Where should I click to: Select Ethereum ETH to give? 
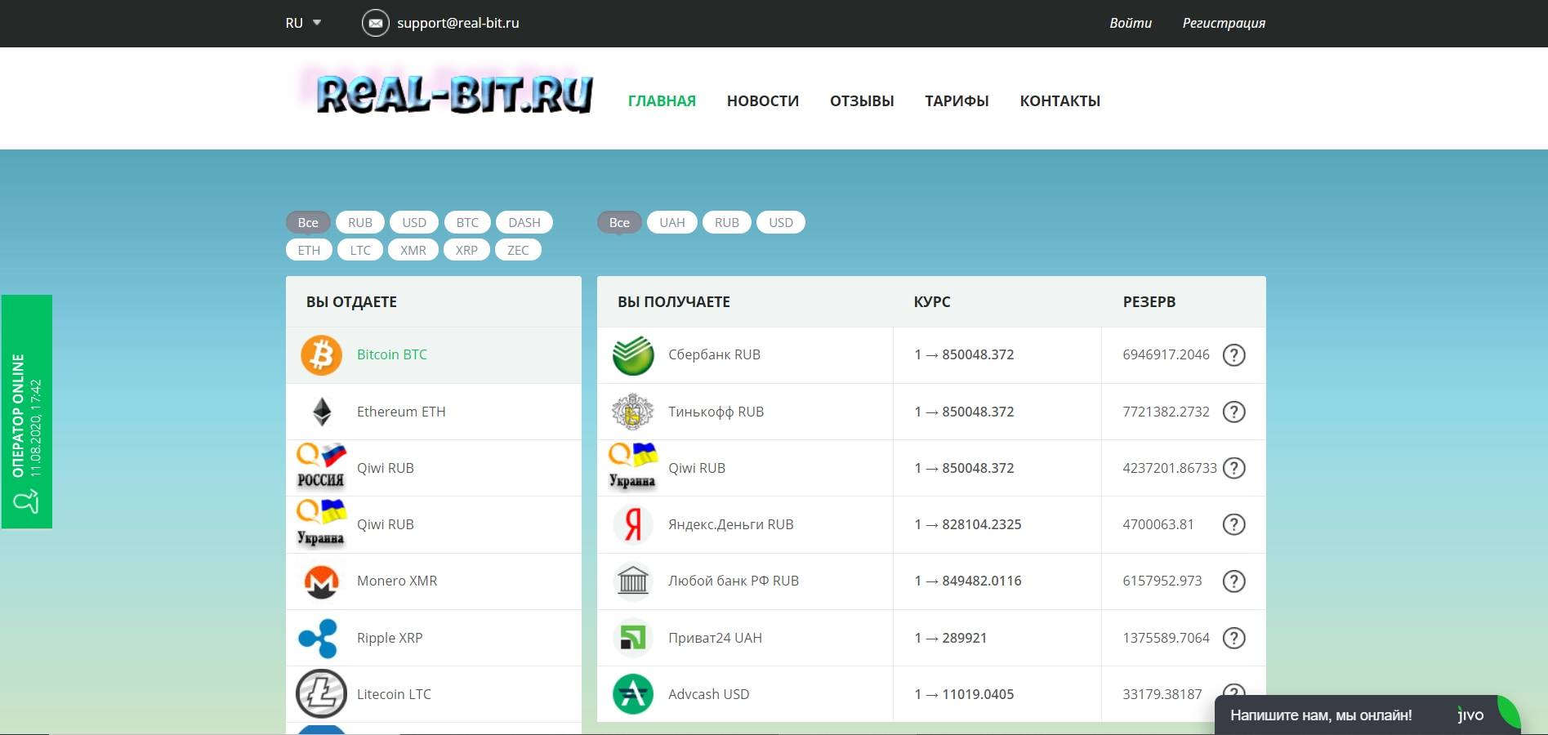pos(434,412)
